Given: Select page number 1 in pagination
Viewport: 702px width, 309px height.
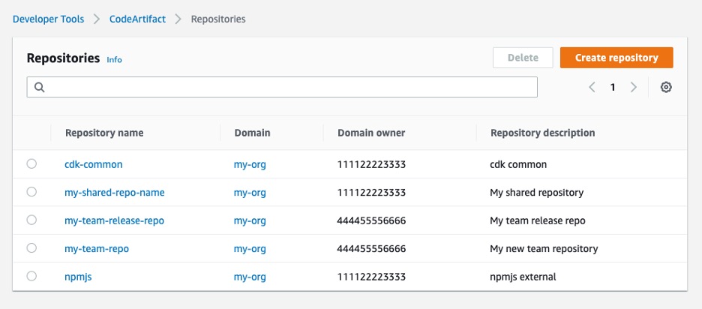Looking at the screenshot, I should [x=613, y=87].
